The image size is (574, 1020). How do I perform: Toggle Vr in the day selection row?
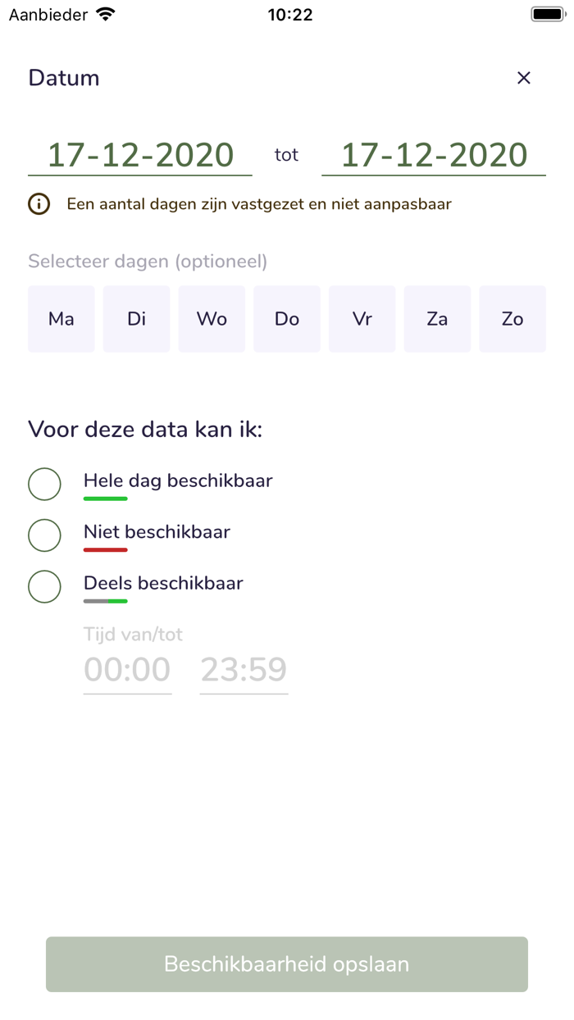tap(362, 319)
